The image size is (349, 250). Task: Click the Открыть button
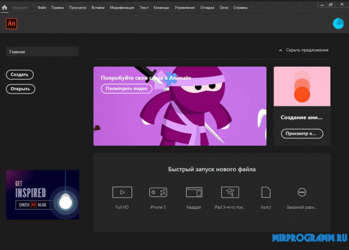pos(20,89)
